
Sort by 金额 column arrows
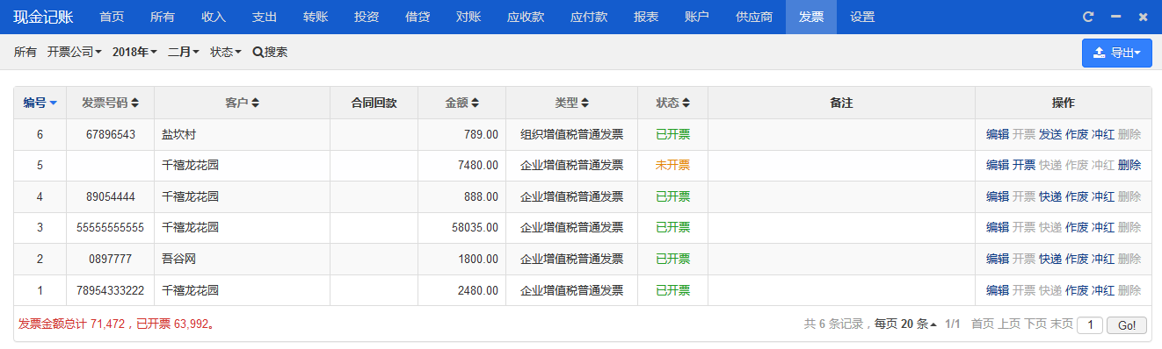point(475,103)
